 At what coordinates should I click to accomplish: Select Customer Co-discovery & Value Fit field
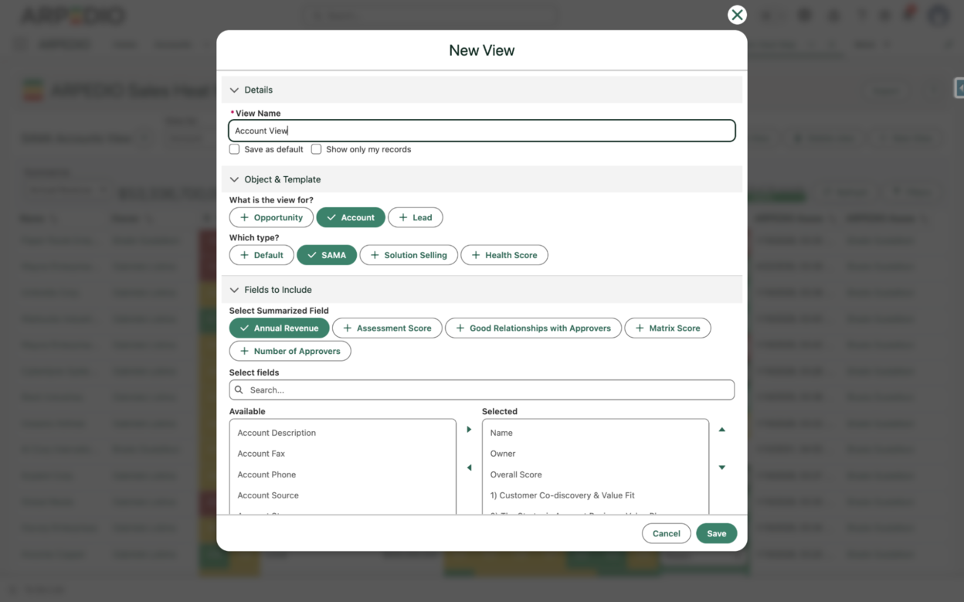pyautogui.click(x=596, y=495)
